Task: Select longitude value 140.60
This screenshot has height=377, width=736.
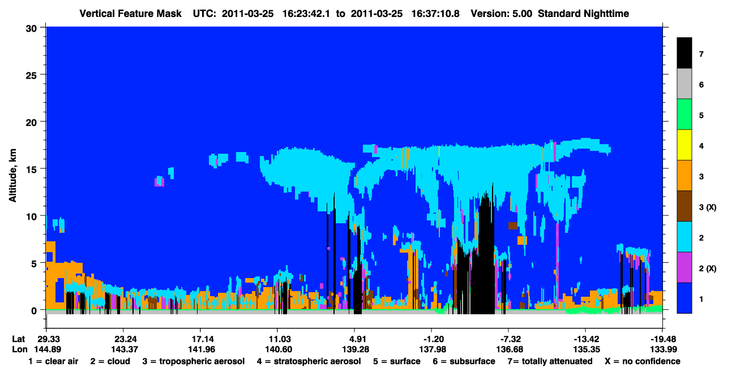Action: (x=277, y=349)
